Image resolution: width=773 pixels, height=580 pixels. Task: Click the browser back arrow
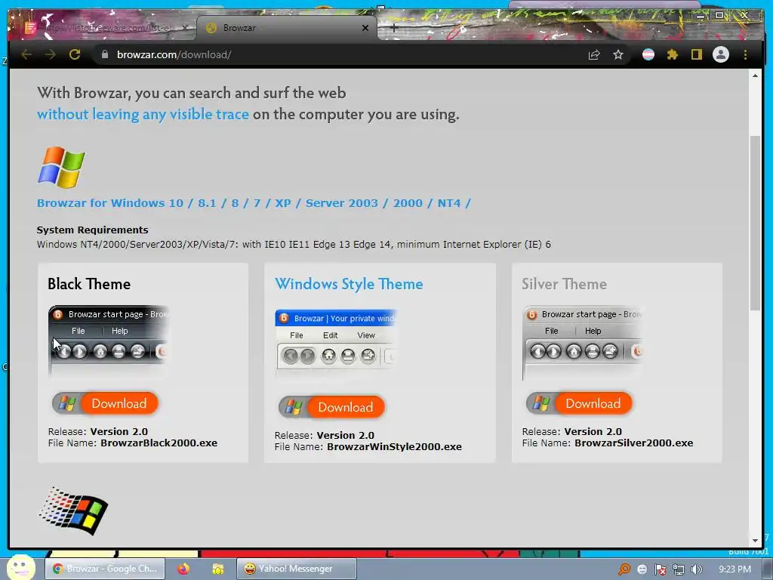26,54
